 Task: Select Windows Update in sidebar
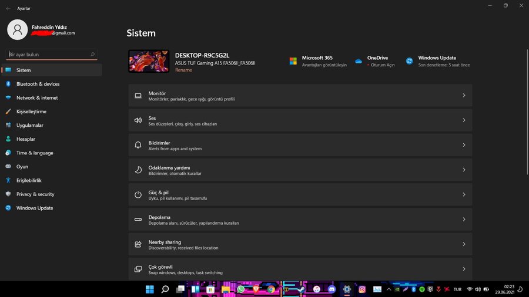tap(35, 208)
